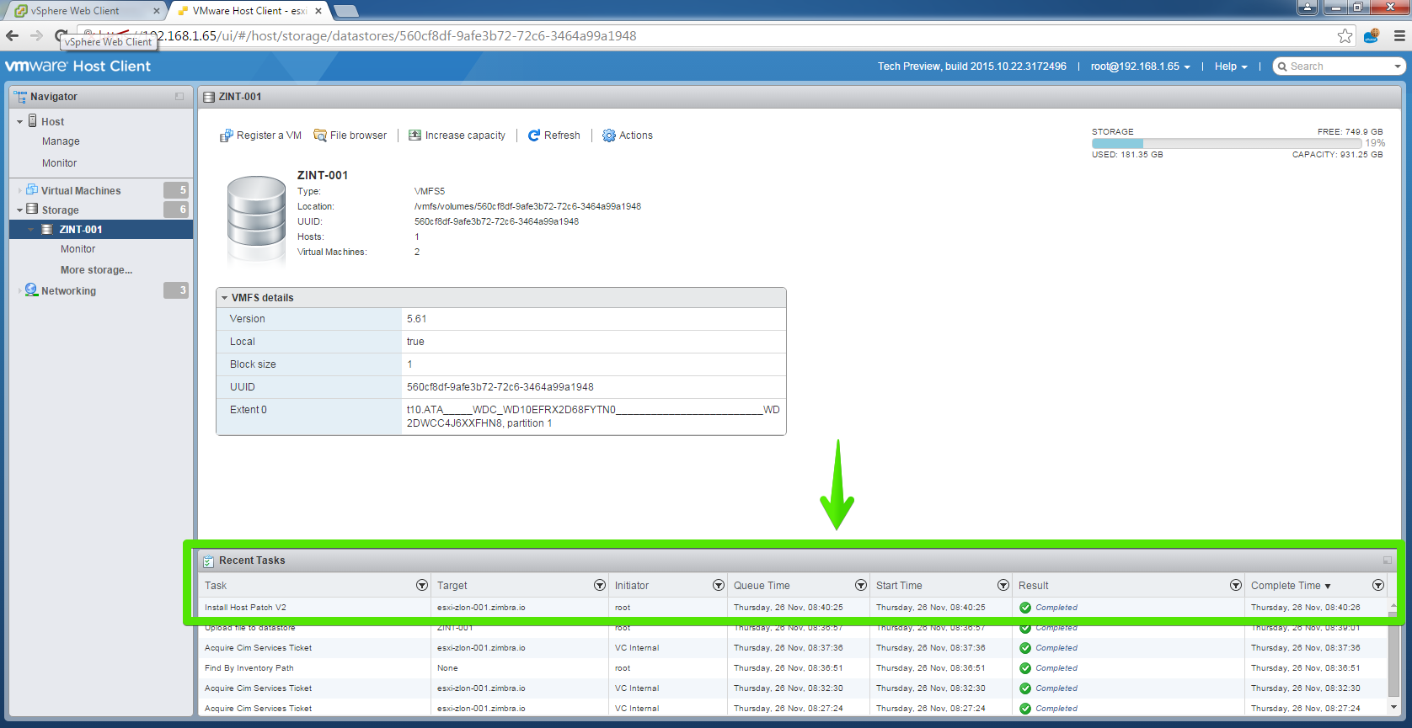Screen dimensions: 1412x728
Task: Open the Start Time column filter dropdown
Action: 1003,585
